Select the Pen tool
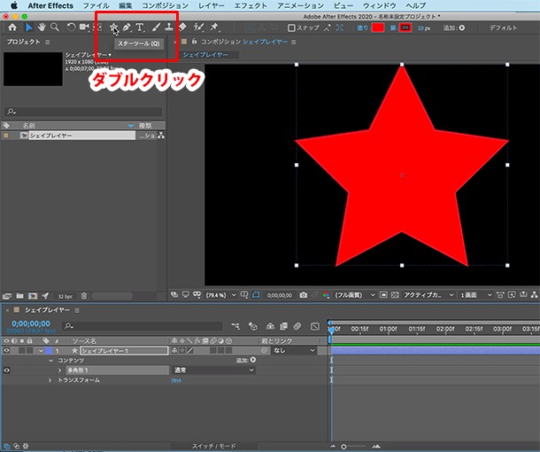The width and height of the screenshot is (540, 452). coord(127,27)
